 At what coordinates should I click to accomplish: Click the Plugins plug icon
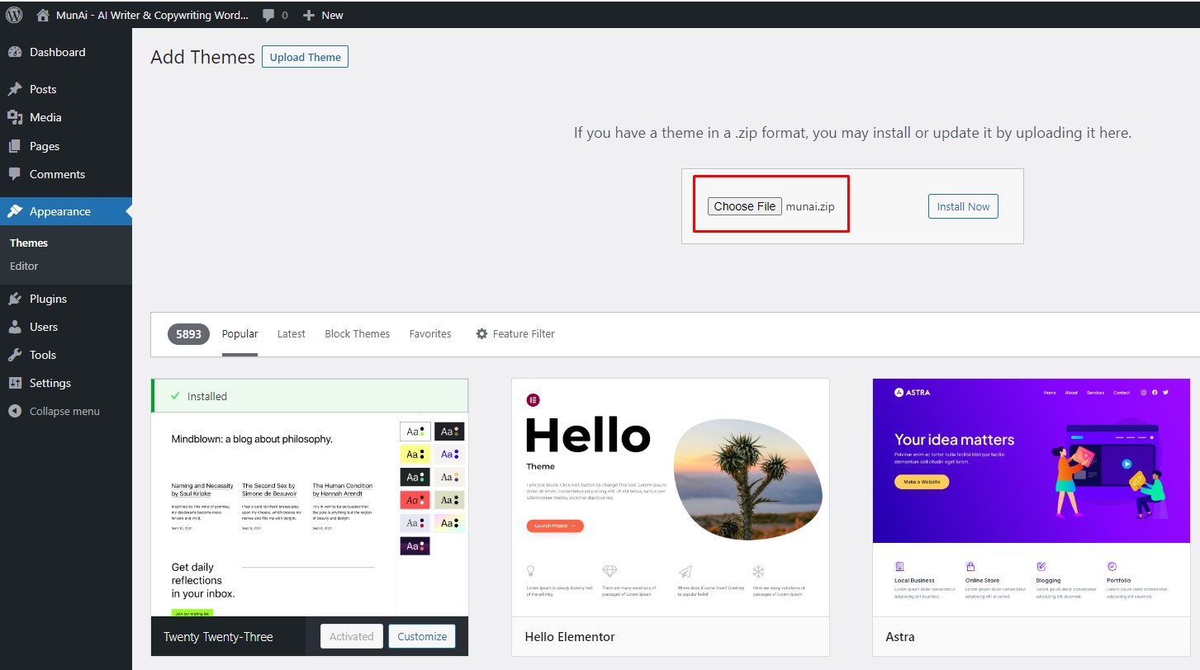(x=15, y=299)
